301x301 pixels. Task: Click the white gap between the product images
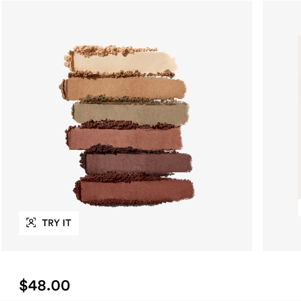pyautogui.click(x=257, y=126)
